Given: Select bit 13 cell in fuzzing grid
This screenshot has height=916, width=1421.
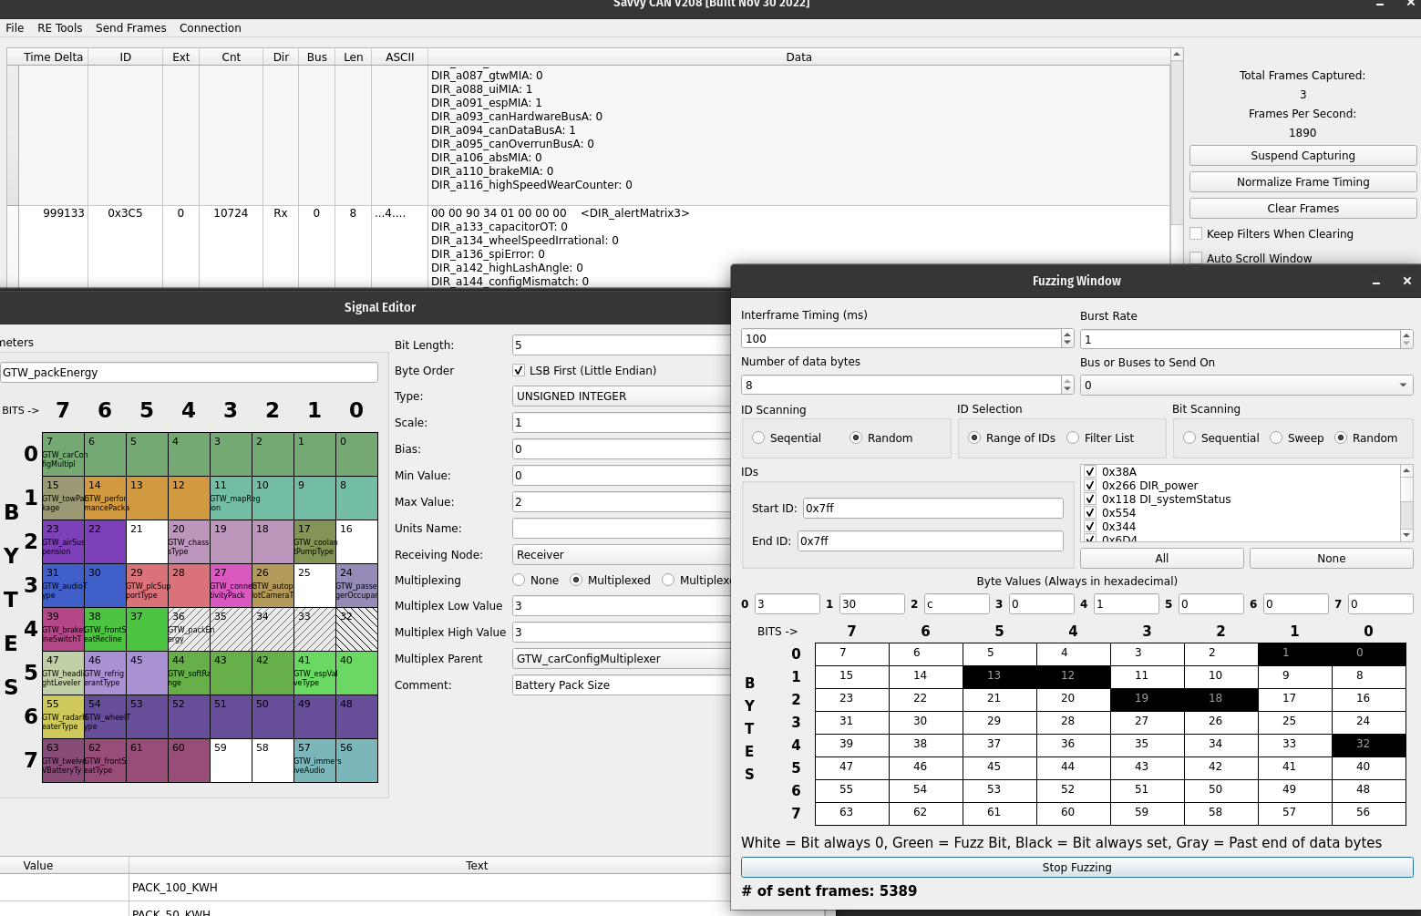Looking at the screenshot, I should pos(999,675).
